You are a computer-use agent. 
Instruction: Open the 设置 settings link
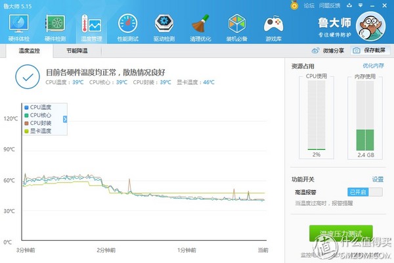(378, 179)
